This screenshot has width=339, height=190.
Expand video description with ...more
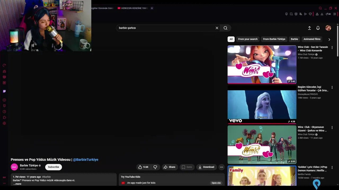coord(17,184)
